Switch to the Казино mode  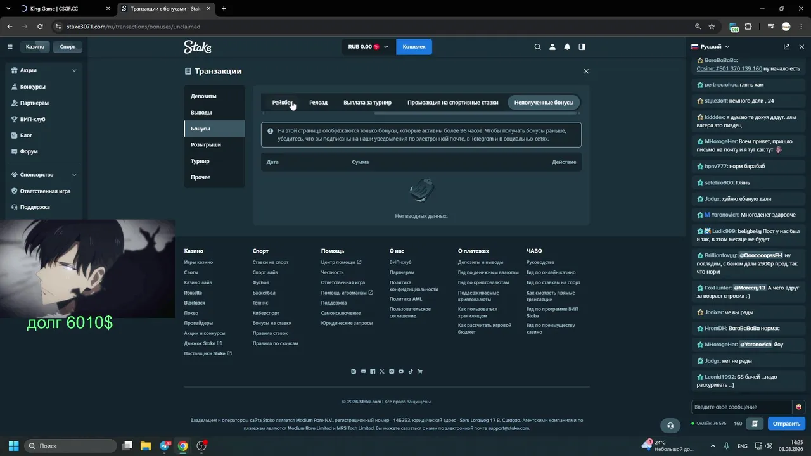35,47
